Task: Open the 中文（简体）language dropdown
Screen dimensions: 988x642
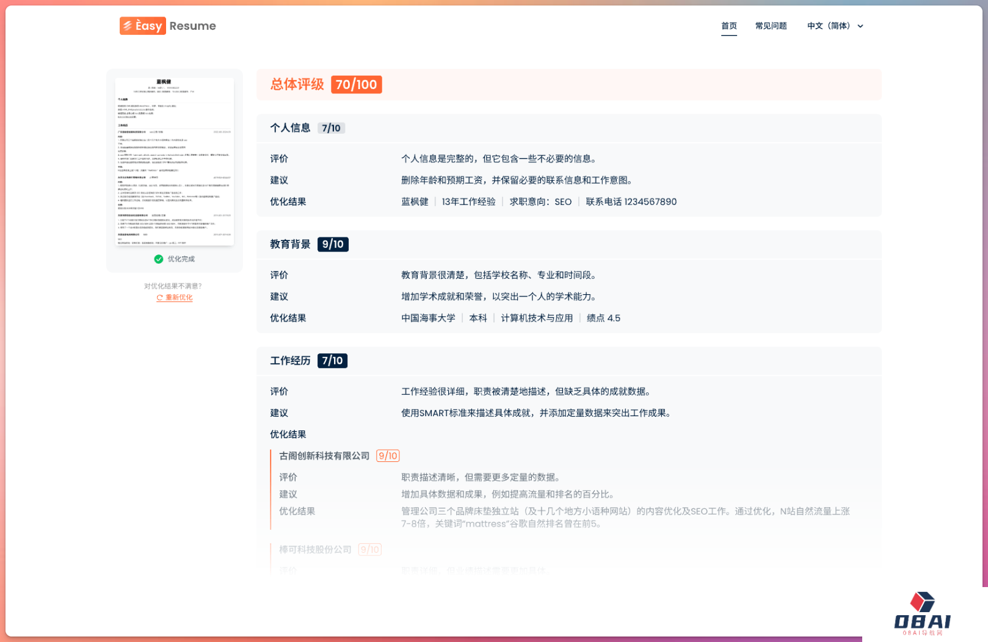Action: click(x=829, y=26)
